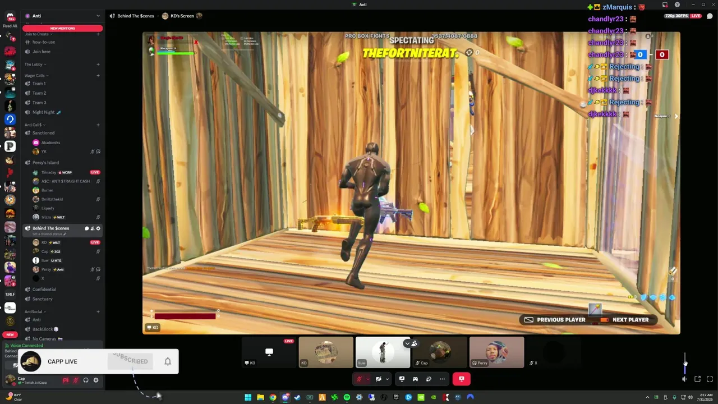
Task: Pop out stream window icon
Action: (697, 379)
